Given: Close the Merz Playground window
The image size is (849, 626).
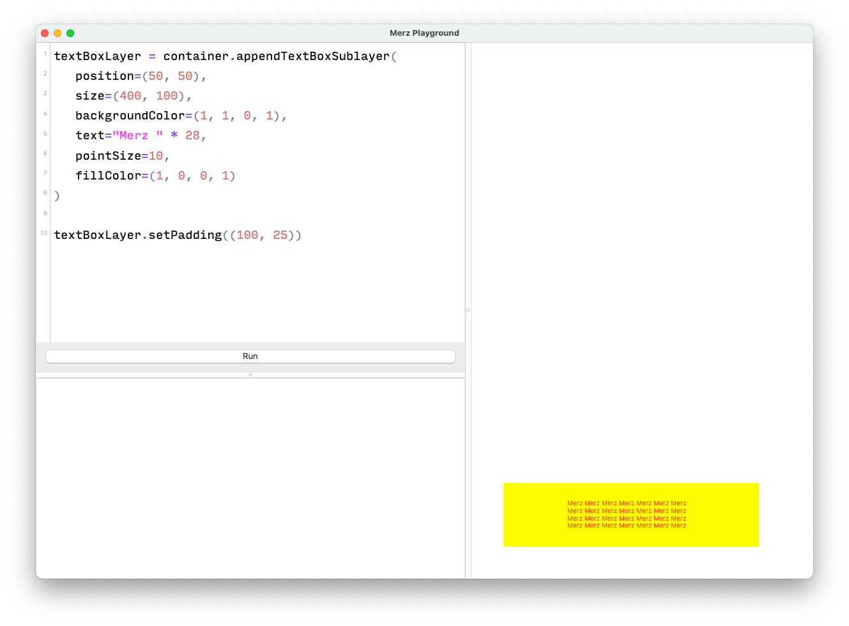Looking at the screenshot, I should pos(45,33).
